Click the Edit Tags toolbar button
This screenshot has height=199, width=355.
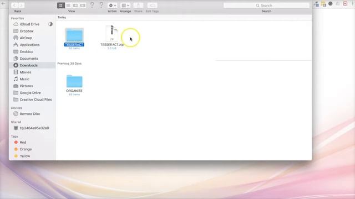(x=152, y=6)
